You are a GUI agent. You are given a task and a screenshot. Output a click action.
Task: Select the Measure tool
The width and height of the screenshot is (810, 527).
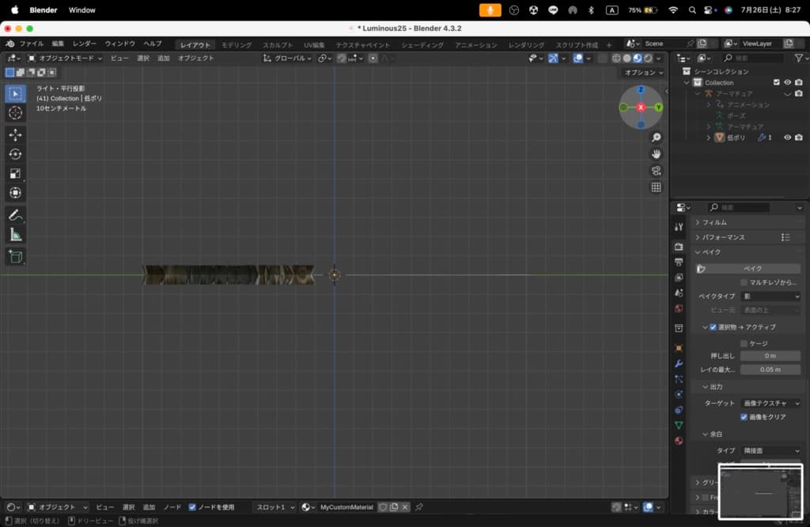tap(16, 235)
